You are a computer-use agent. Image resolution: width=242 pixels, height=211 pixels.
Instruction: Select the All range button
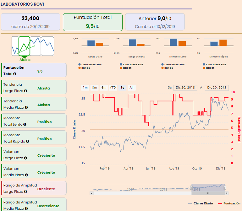tap(131, 88)
